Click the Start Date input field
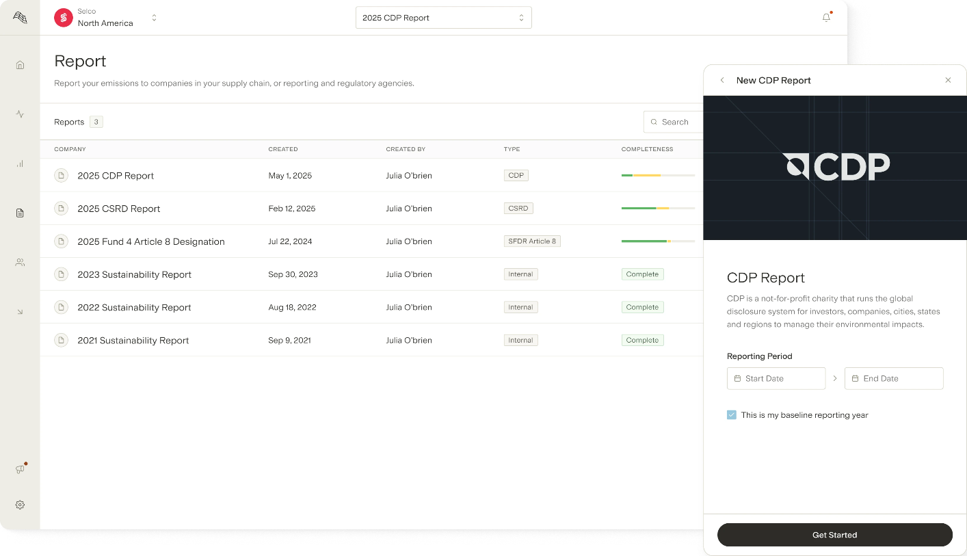967x556 pixels. (776, 378)
